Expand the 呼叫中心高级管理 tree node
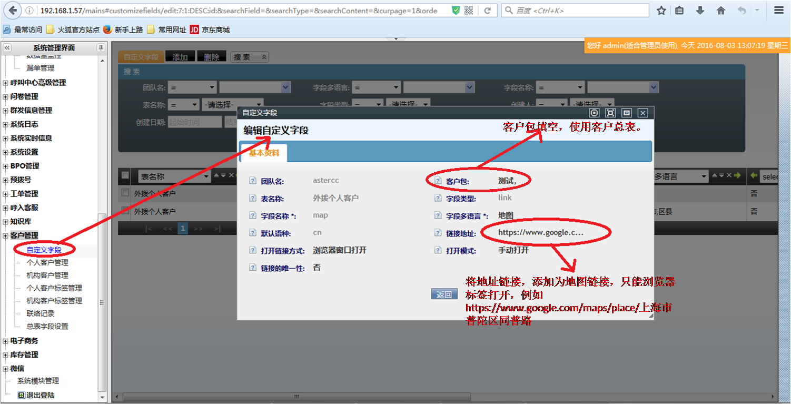This screenshot has height=404, width=791. pyautogui.click(x=6, y=83)
